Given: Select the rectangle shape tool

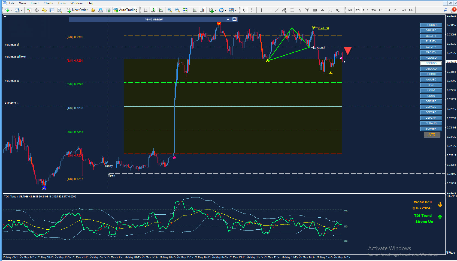Looking at the screenshot, I should tap(315, 10).
